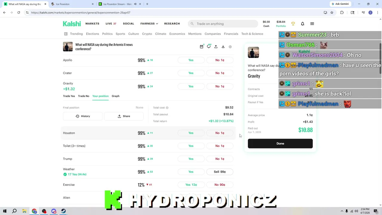Click the History button
The image size is (382, 215).
[83, 116]
